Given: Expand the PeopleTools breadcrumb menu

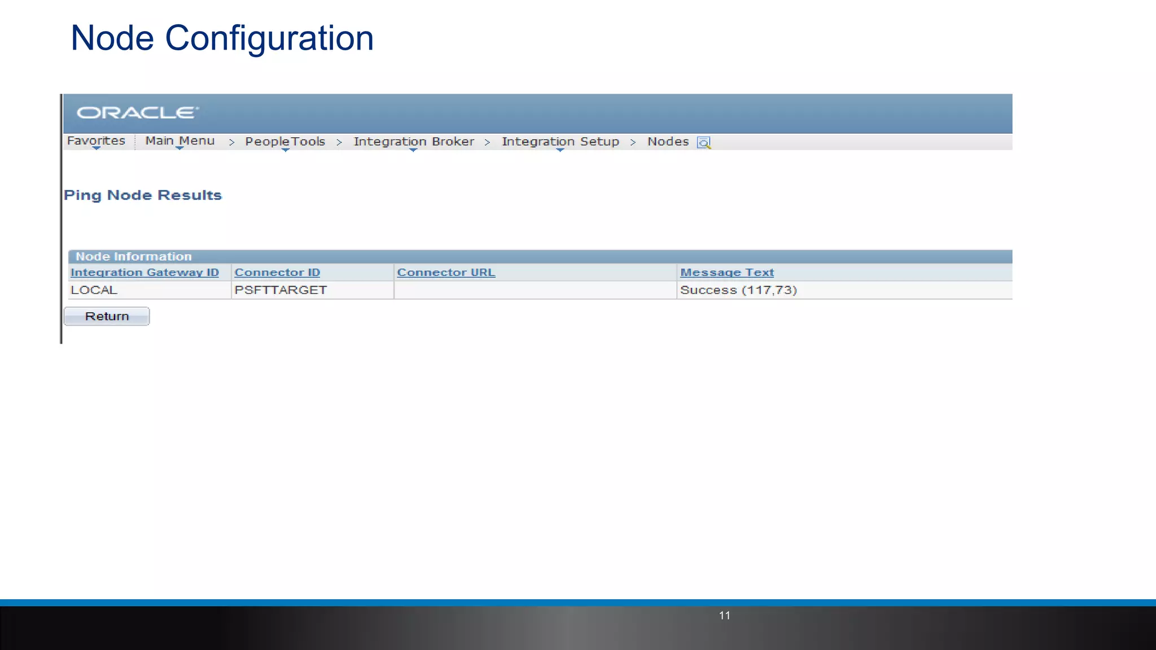Looking at the screenshot, I should click(x=285, y=142).
